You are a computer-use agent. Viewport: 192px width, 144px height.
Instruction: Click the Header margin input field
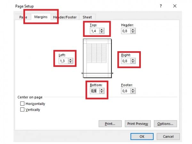(126, 31)
